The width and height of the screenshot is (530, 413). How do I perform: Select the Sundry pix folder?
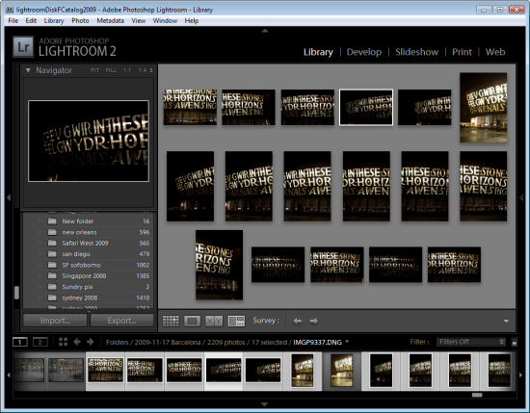(88, 287)
